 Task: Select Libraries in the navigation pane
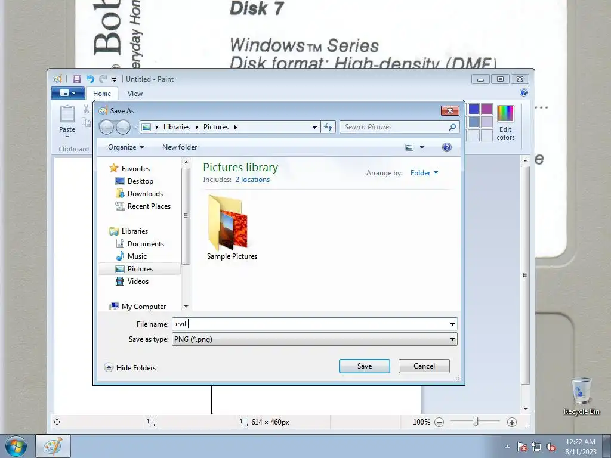click(135, 231)
